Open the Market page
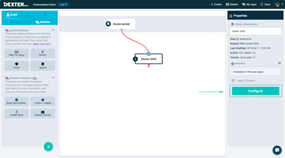 click(x=232, y=4)
